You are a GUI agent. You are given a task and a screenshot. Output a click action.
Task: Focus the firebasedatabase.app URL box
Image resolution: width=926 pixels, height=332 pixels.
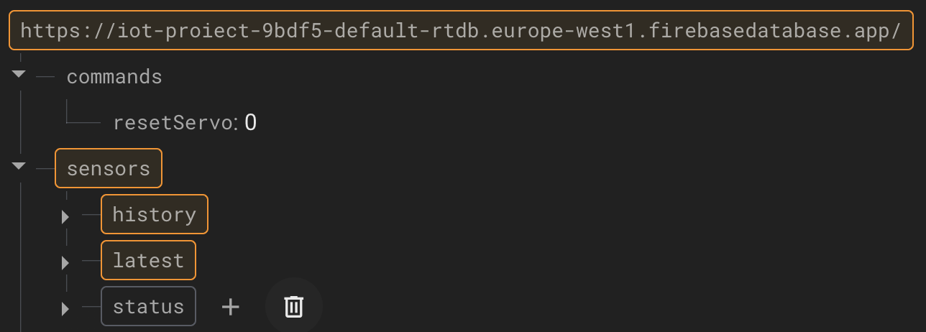460,30
